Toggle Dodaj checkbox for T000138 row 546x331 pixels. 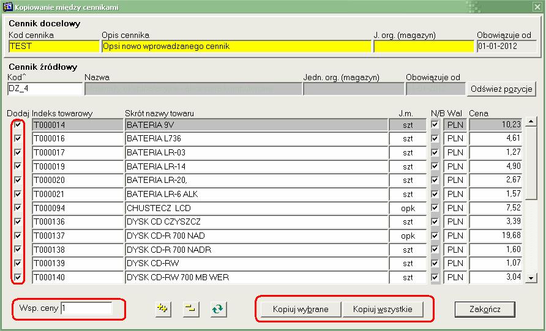click(x=18, y=249)
